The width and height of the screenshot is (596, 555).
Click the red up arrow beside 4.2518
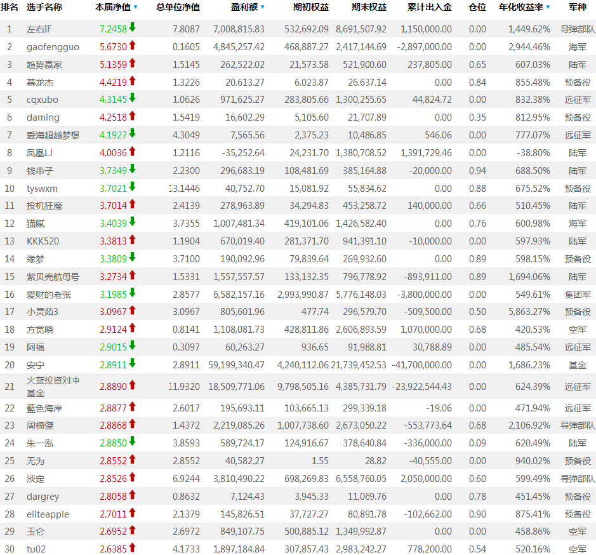pyautogui.click(x=132, y=116)
